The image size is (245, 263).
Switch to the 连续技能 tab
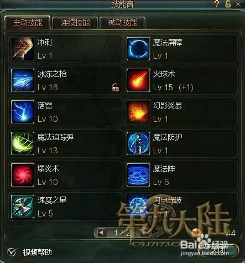click(x=75, y=23)
